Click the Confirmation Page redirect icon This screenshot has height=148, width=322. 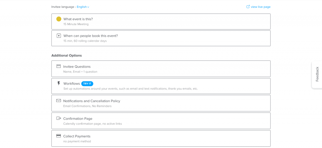pos(59,118)
